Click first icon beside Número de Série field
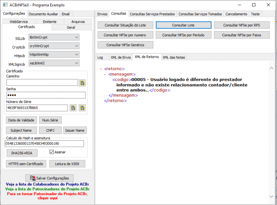 [x=73, y=108]
